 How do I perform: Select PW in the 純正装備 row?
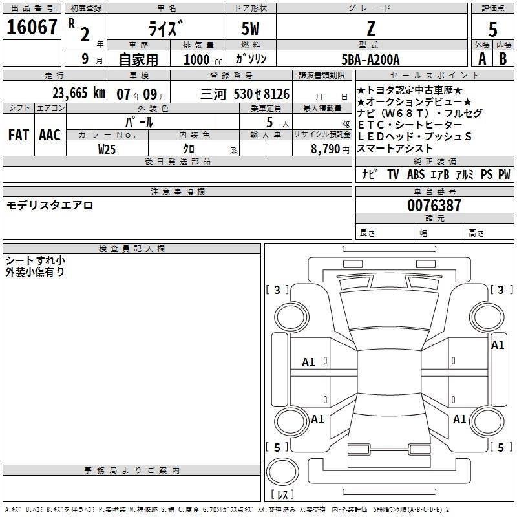coord(504,174)
